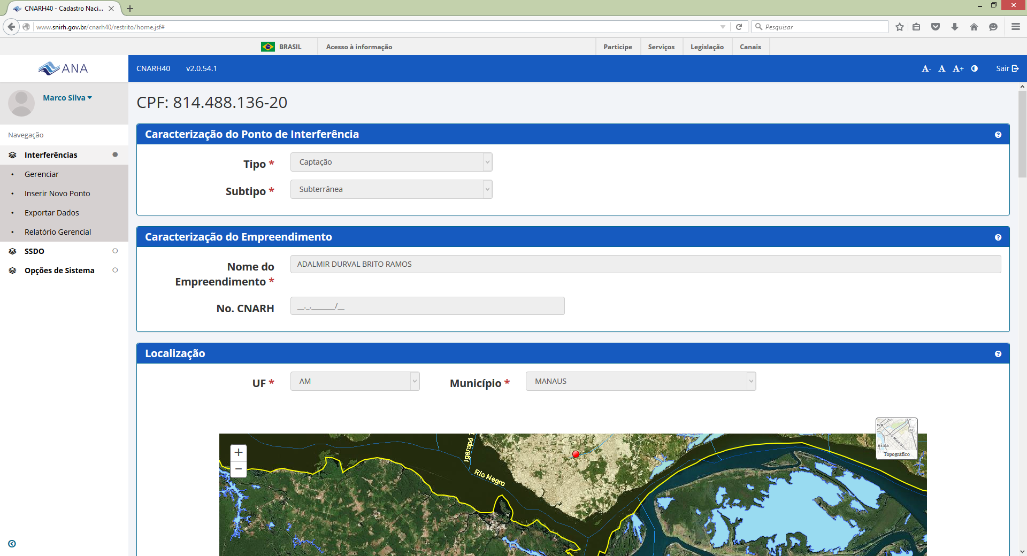Reset font size with the plain A icon
This screenshot has width=1027, height=556.
tap(942, 68)
